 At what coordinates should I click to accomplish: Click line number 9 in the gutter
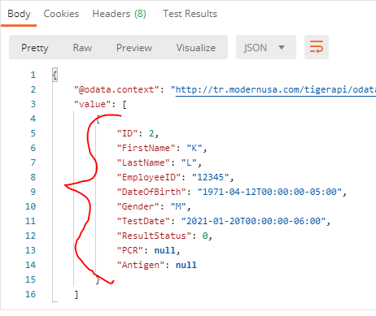pyautogui.click(x=33, y=192)
